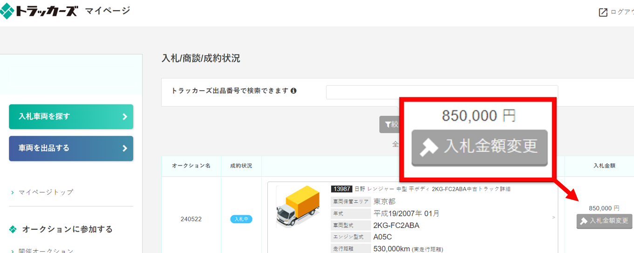The image size is (634, 253).
Task: Open the 日野 レンジャー truck detail link
Action: click(432, 189)
